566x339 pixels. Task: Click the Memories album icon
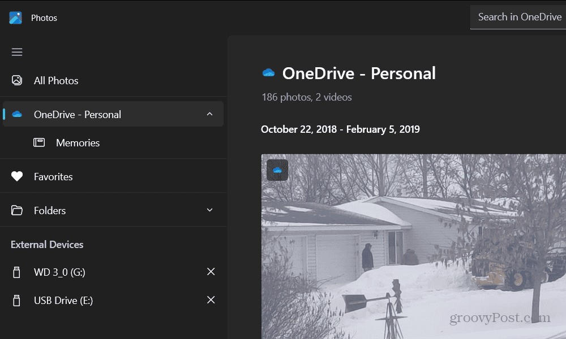[x=39, y=142]
